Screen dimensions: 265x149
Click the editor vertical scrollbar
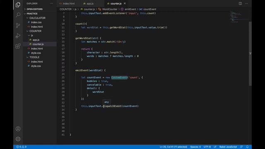(x=250, y=54)
